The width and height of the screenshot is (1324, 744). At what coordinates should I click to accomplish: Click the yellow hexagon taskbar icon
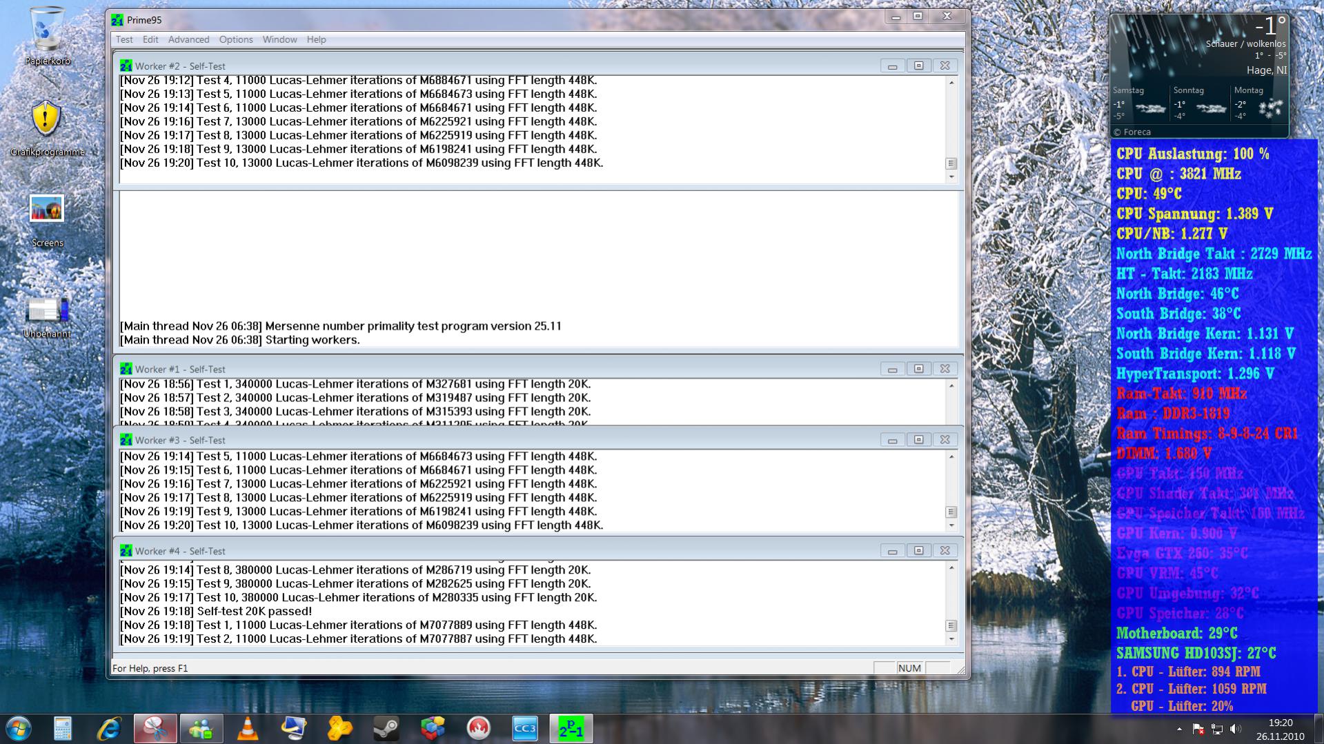(340, 729)
